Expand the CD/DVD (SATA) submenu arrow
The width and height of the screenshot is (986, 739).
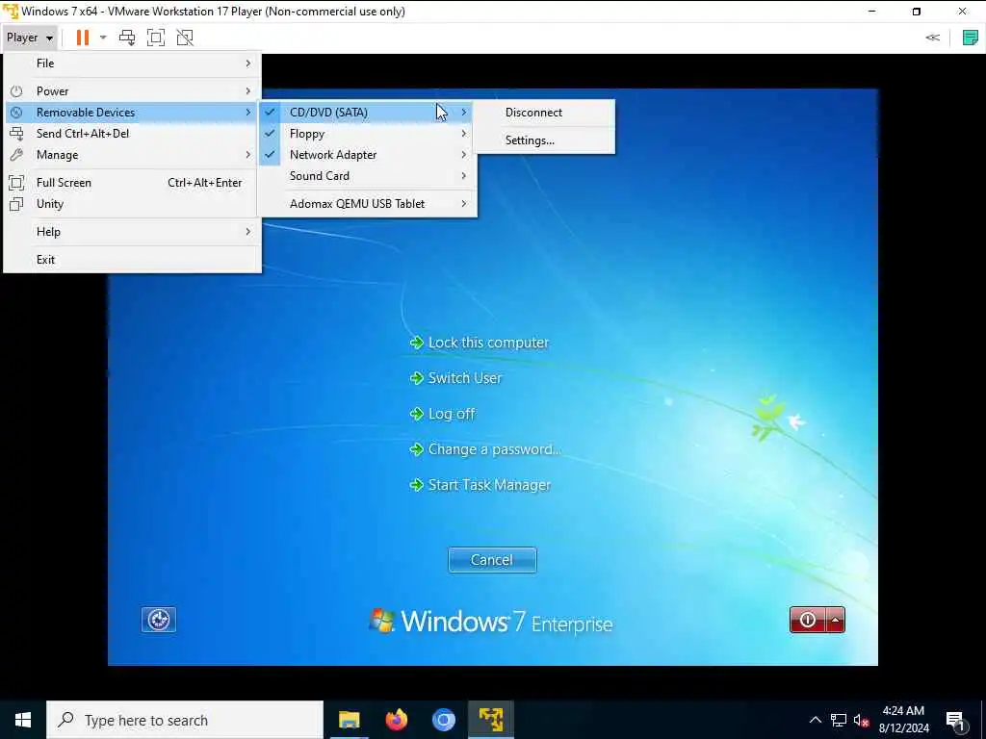pyautogui.click(x=464, y=113)
